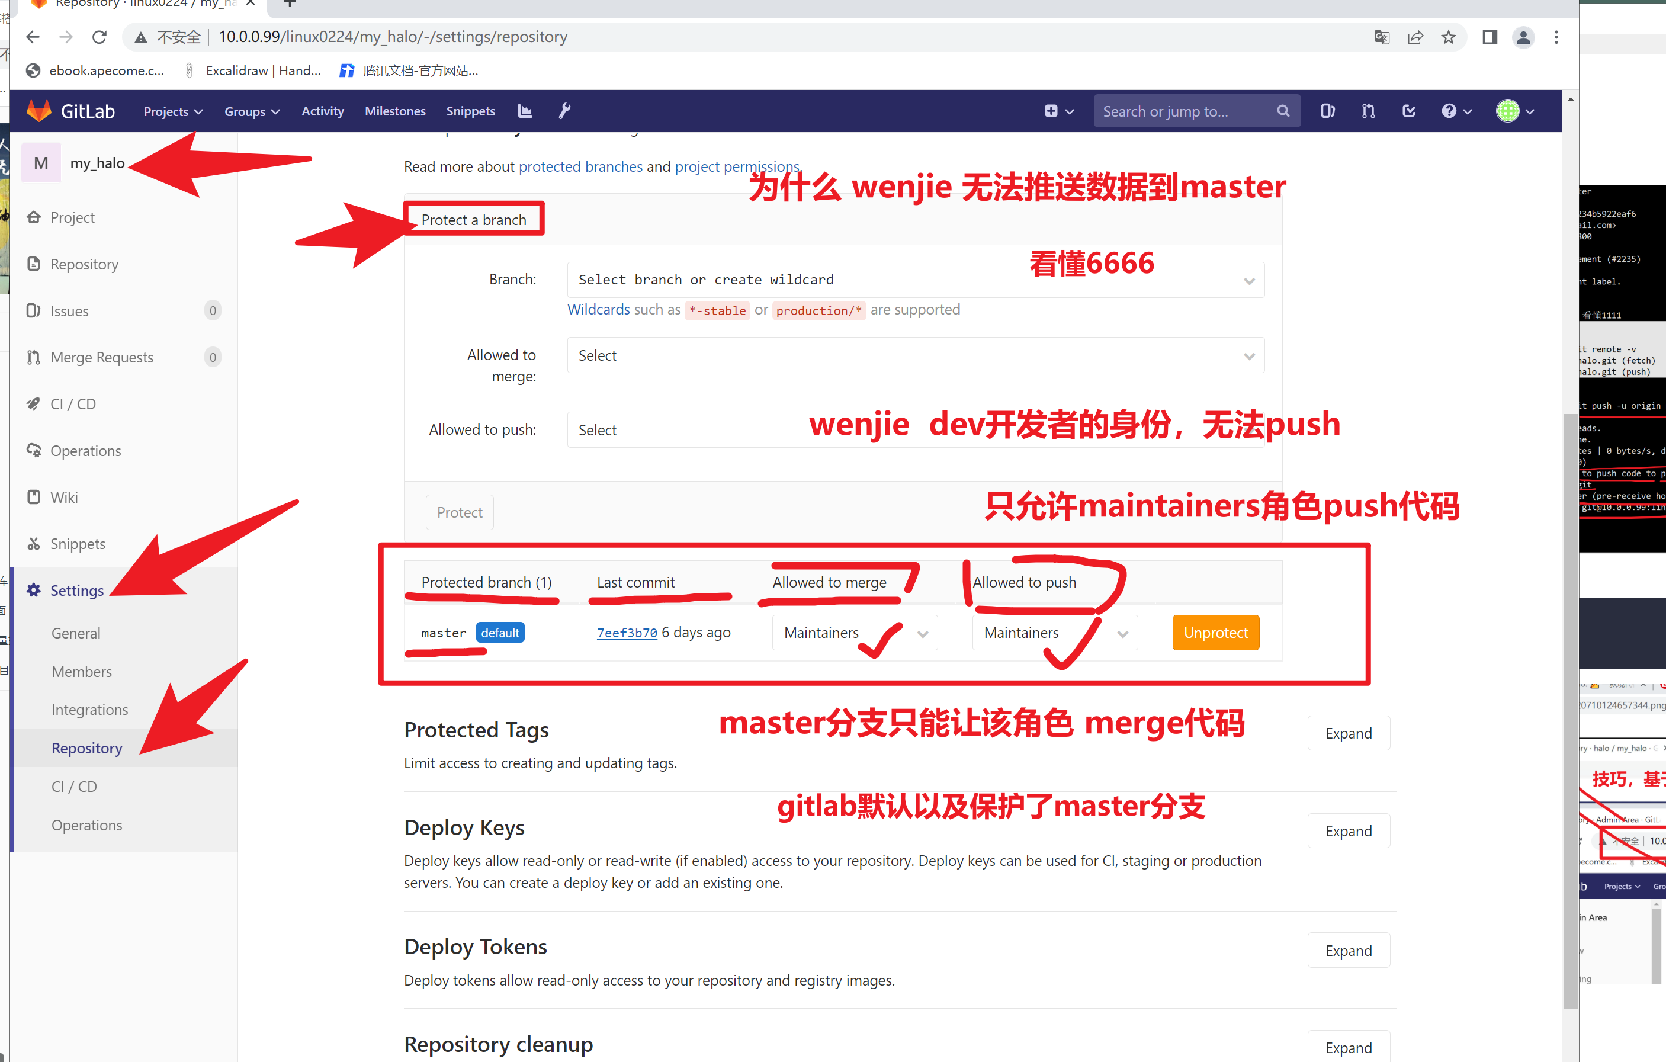Click the issues icon in the top navbar

tap(1327, 111)
